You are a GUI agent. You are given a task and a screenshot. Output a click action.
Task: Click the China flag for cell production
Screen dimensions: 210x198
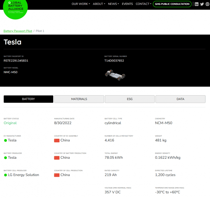click(x=57, y=175)
